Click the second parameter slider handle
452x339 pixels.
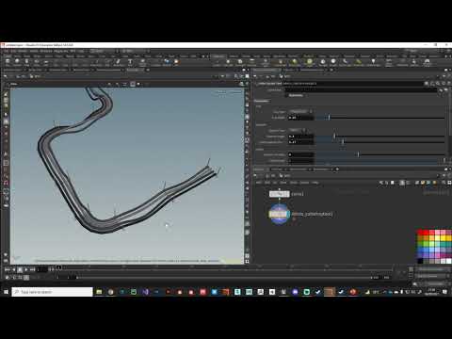tap(334, 136)
